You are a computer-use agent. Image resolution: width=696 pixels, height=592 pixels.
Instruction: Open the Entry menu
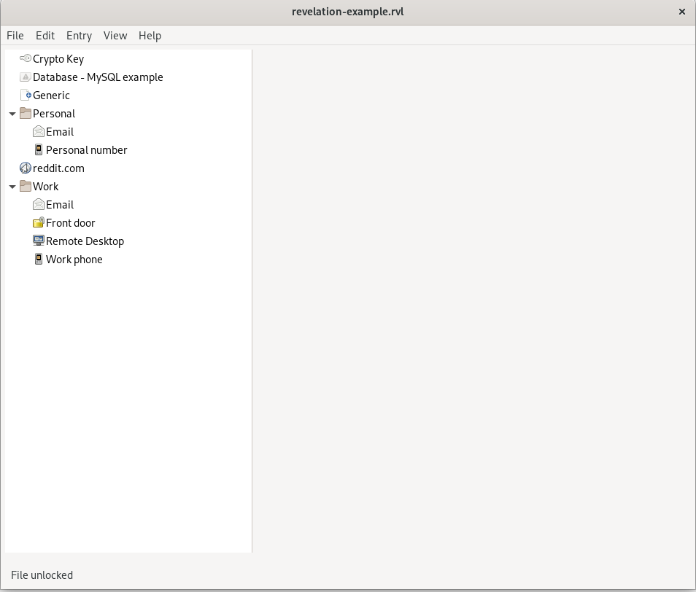click(x=79, y=35)
